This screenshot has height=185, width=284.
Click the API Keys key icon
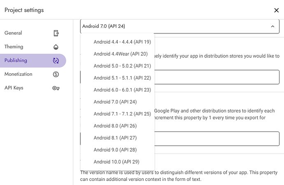[56, 88]
